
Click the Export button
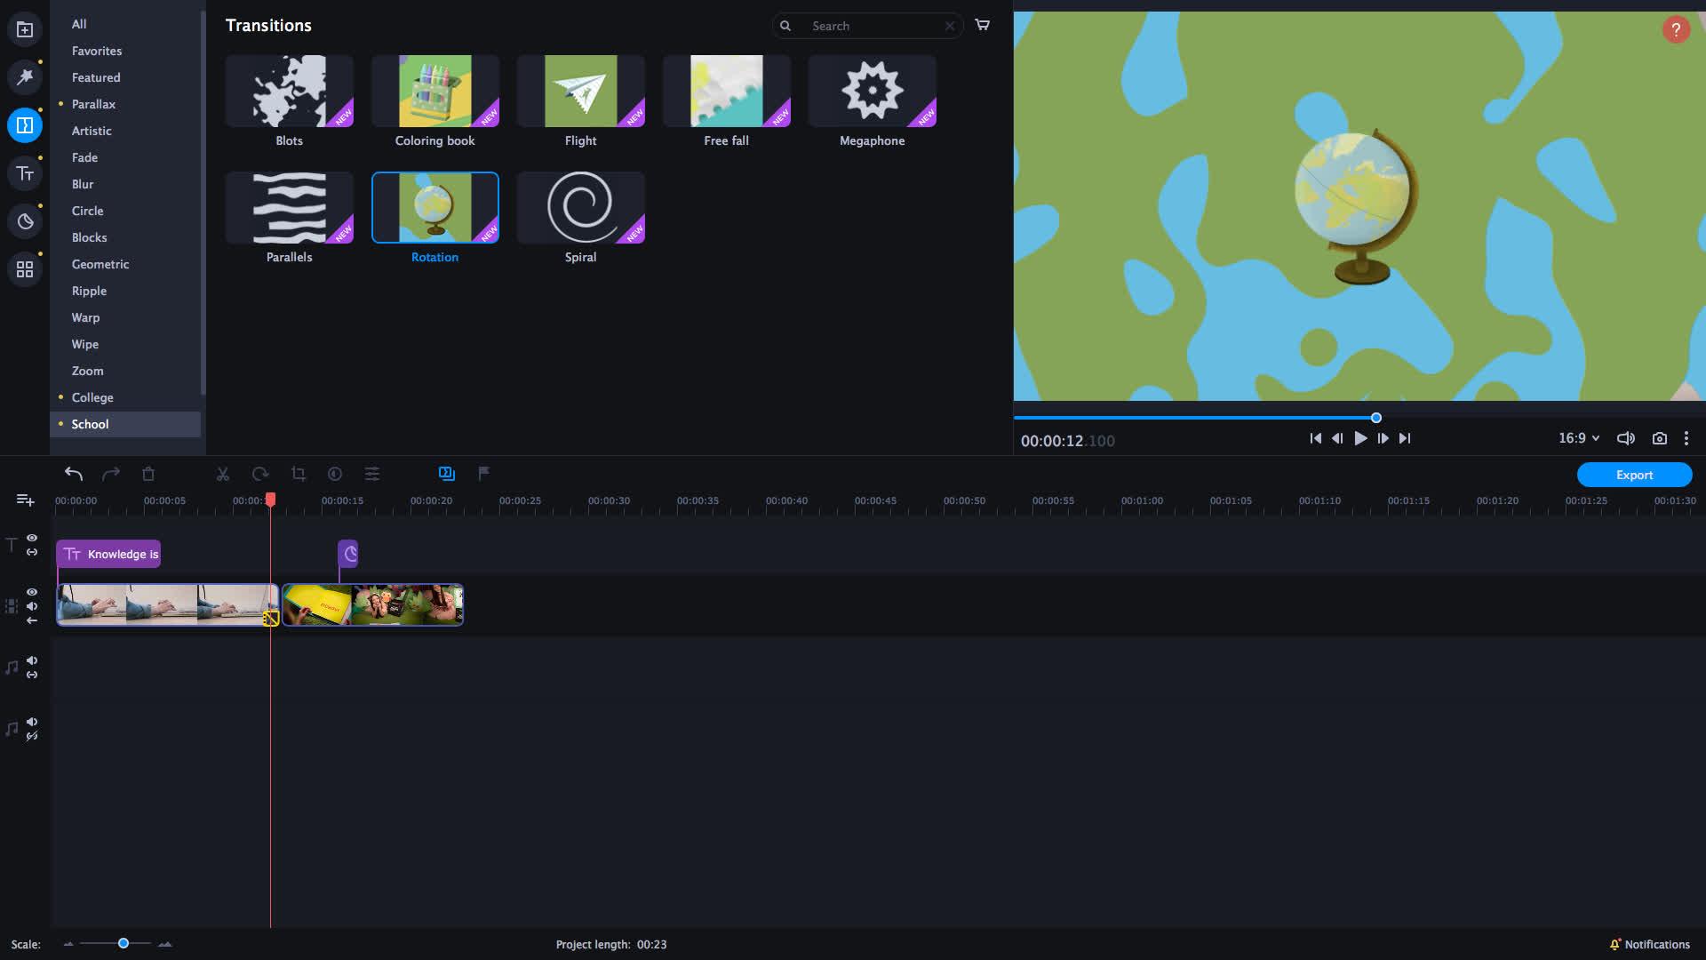coord(1634,475)
